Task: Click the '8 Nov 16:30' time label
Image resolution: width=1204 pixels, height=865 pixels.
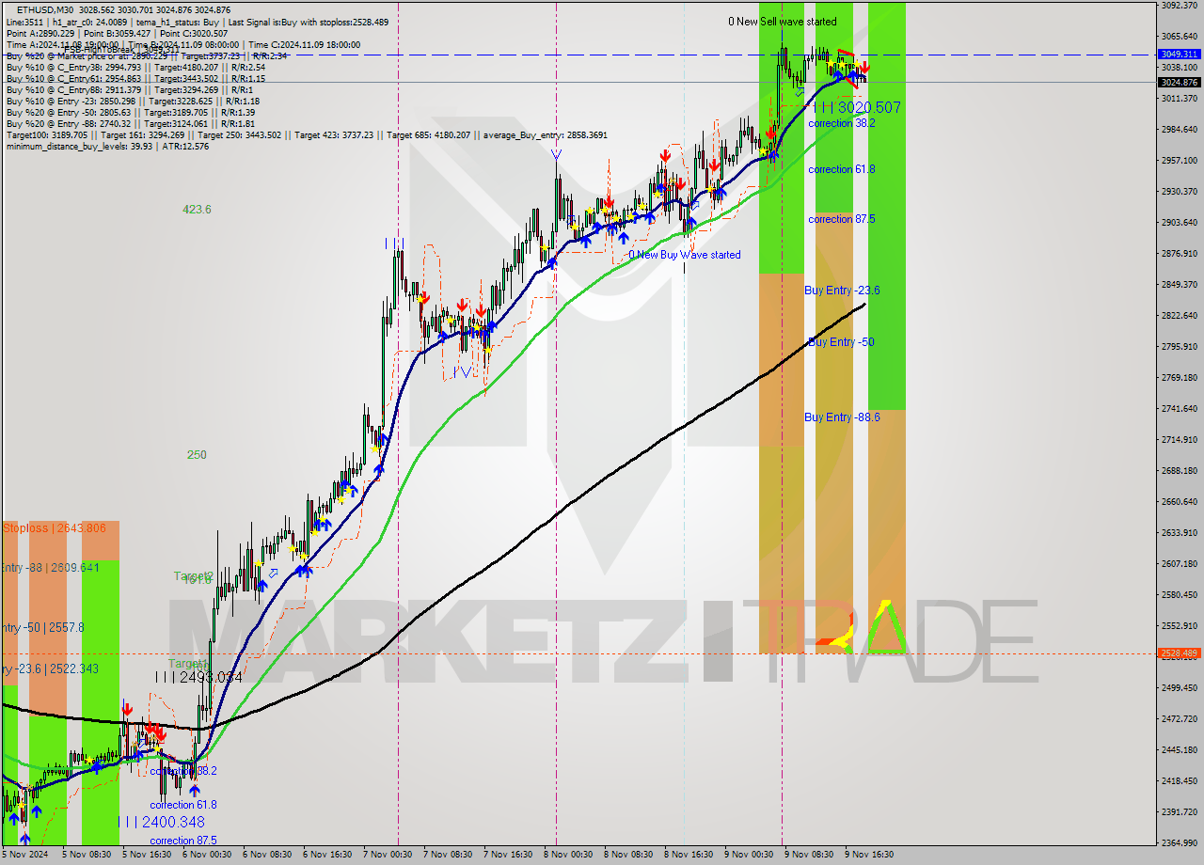Action: pos(689,856)
